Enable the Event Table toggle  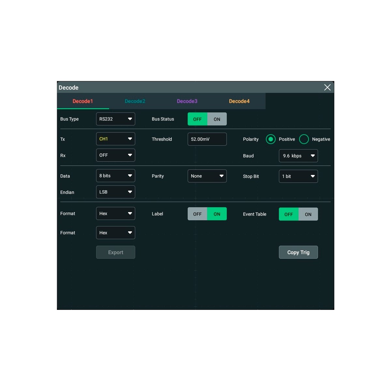(308, 214)
